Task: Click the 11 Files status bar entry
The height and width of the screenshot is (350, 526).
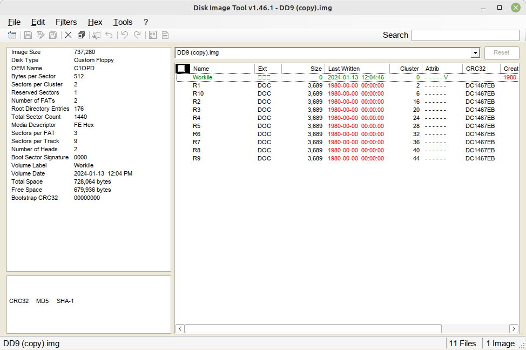Action: pos(462,344)
